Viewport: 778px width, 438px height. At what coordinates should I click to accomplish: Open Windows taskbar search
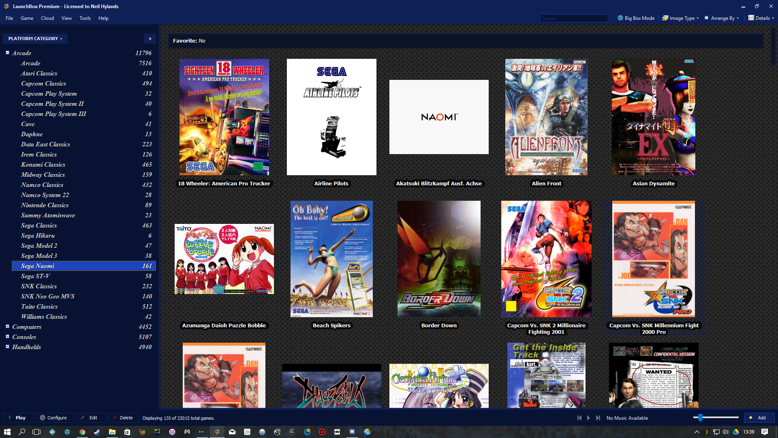pyautogui.click(x=22, y=432)
